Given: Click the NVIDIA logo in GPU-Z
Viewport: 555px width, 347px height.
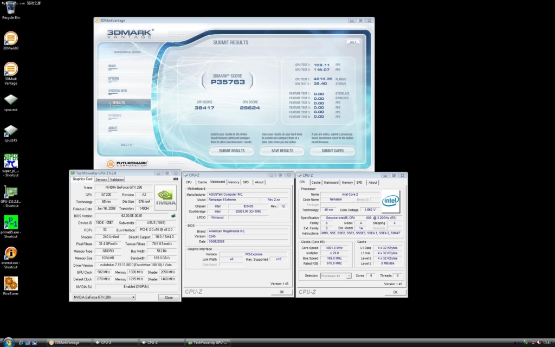Looking at the screenshot, I should (x=165, y=198).
